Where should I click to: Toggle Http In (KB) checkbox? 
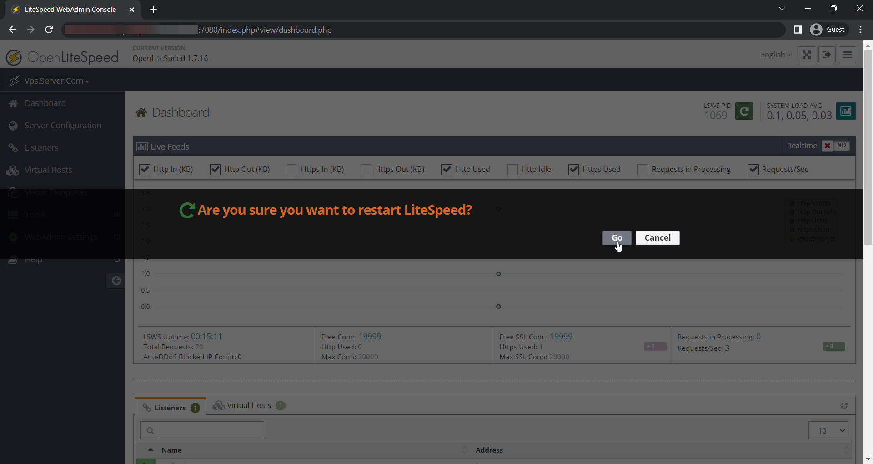[x=145, y=170]
